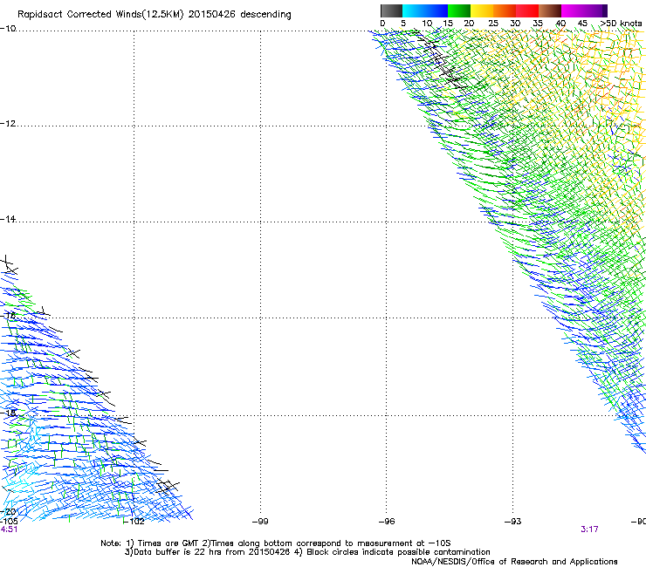The height and width of the screenshot is (567, 646).
Task: Click the NOAA/NESDIS credit text
Action: coord(514,562)
